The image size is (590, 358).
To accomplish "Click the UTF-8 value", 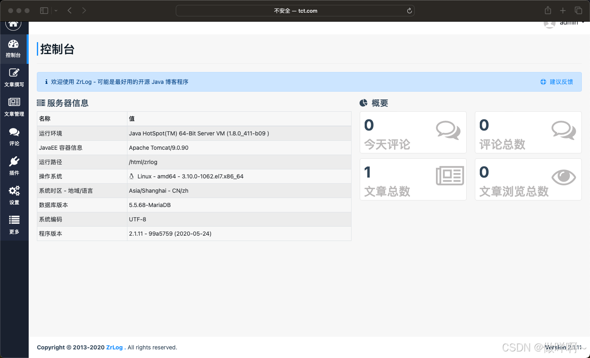I will pyautogui.click(x=138, y=219).
